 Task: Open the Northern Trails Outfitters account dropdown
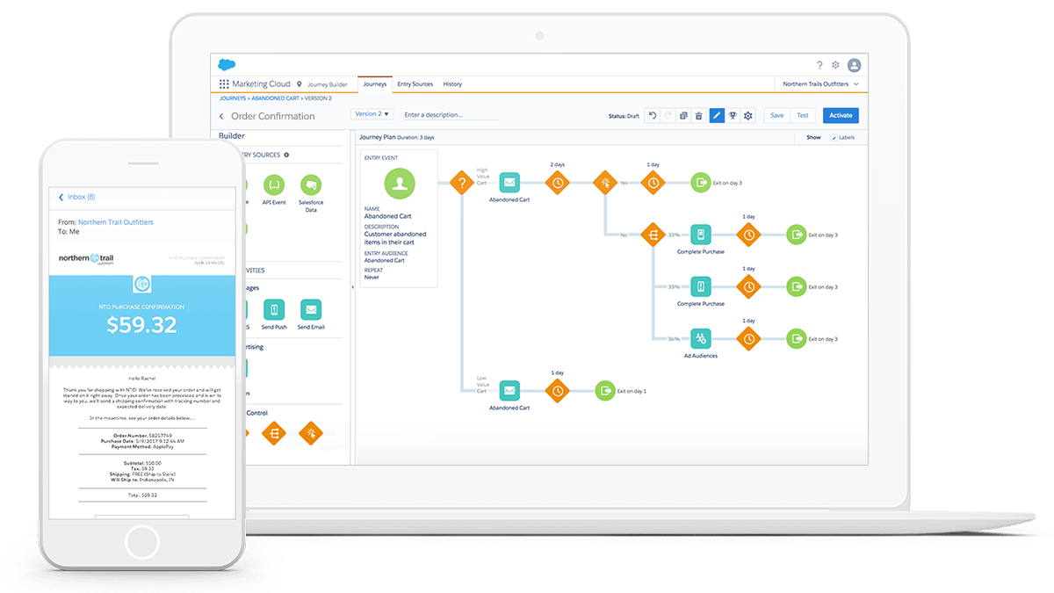pyautogui.click(x=820, y=84)
